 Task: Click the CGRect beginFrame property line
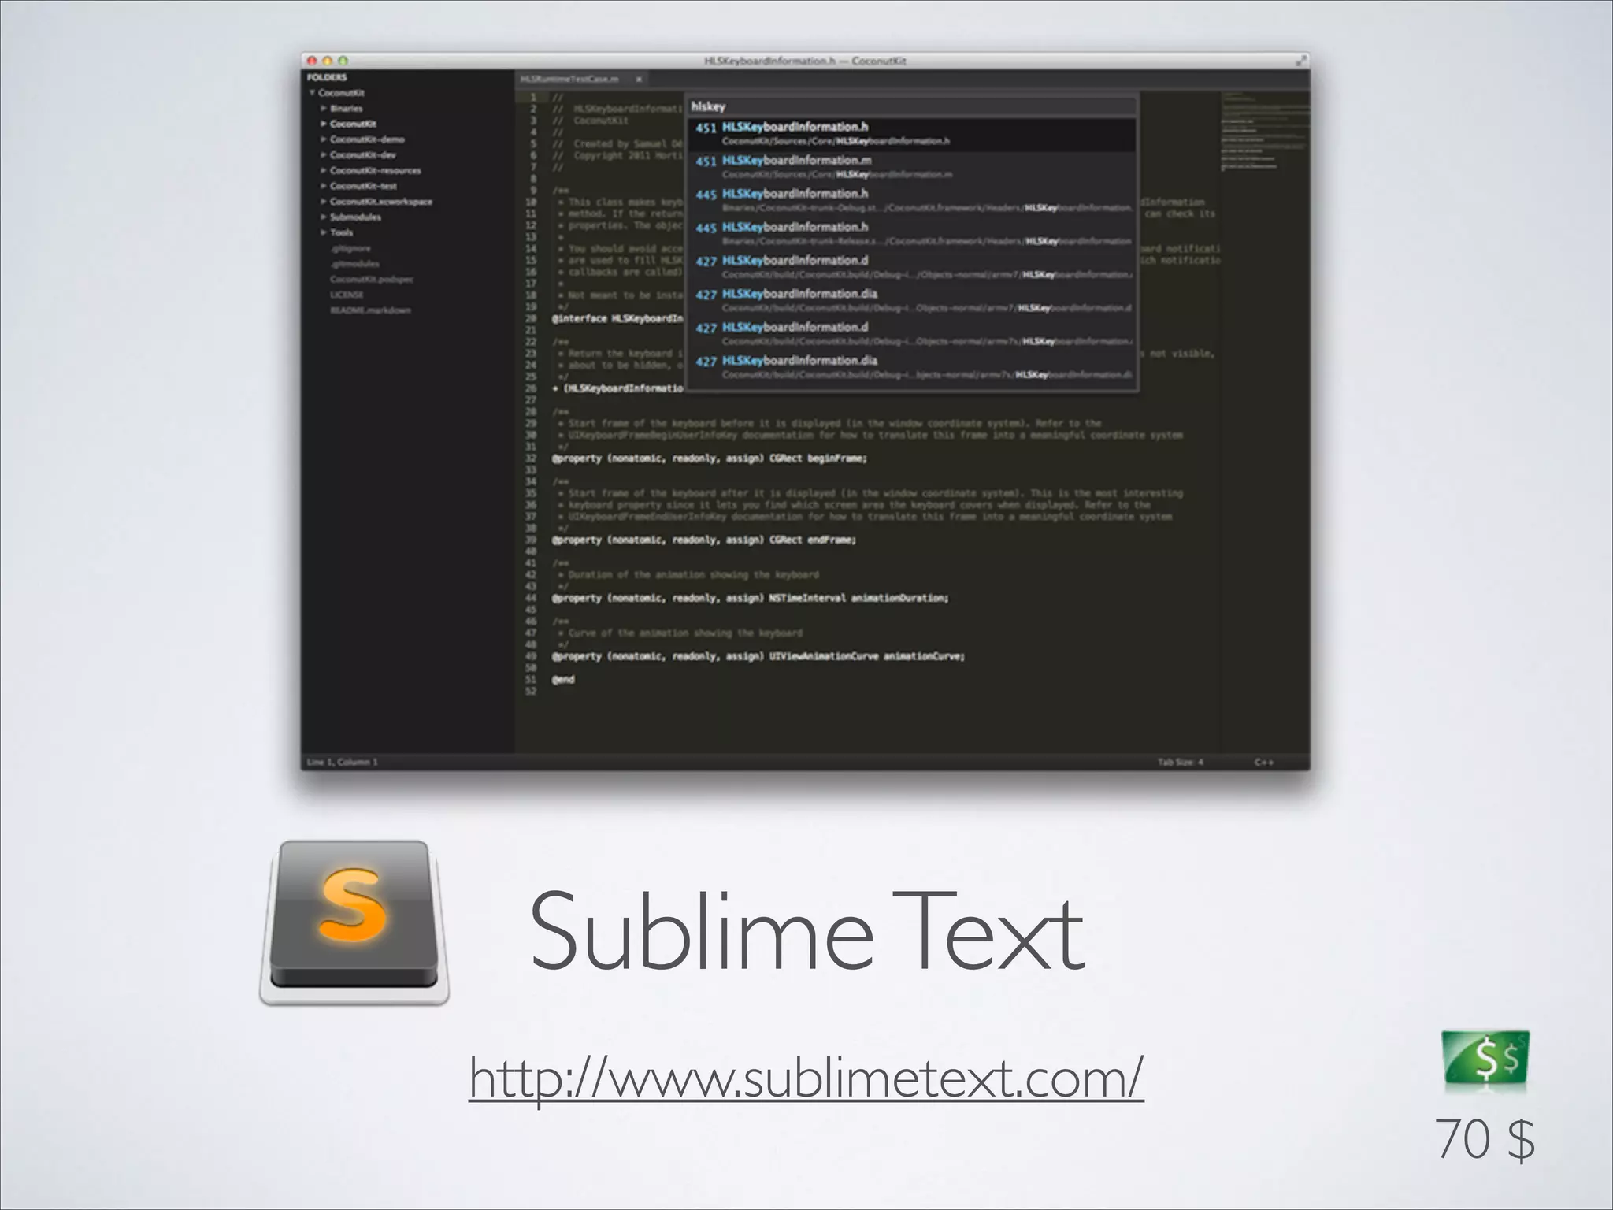(x=709, y=458)
